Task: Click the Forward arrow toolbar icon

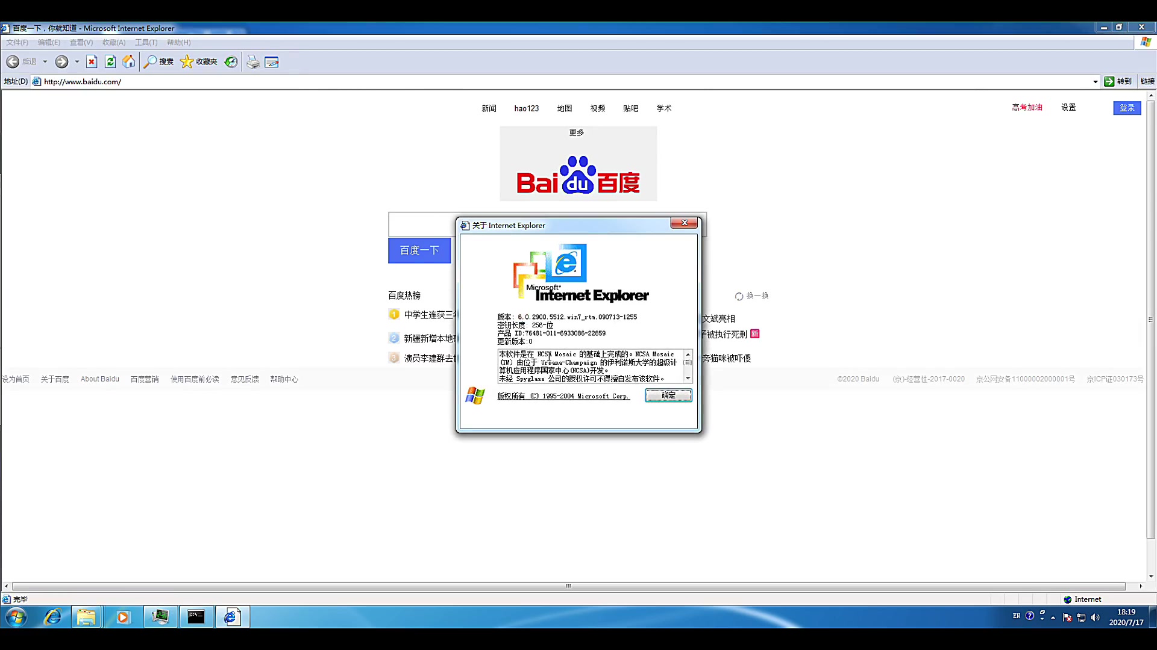Action: (61, 61)
